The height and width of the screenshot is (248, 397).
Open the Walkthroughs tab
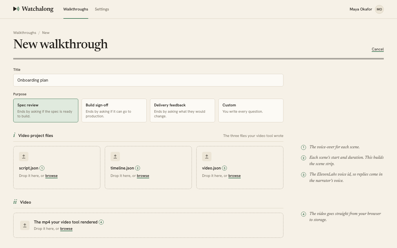point(76,9)
